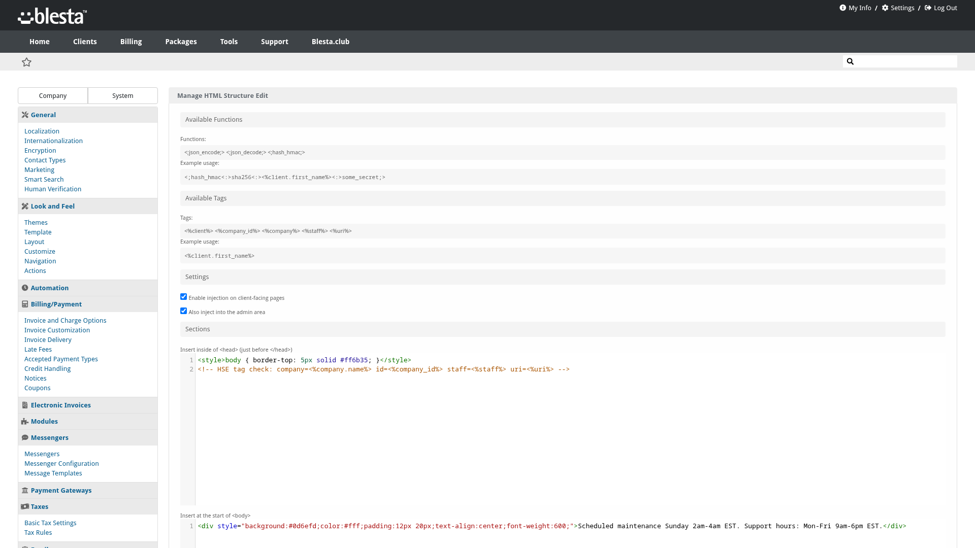Click the General section tools icon
Viewport: 975px width, 548px height.
(25, 115)
